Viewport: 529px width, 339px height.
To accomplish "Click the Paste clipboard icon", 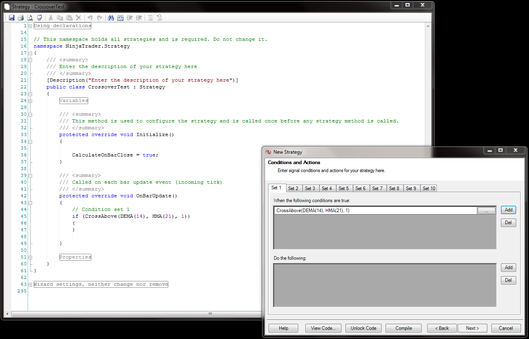I will (x=69, y=18).
